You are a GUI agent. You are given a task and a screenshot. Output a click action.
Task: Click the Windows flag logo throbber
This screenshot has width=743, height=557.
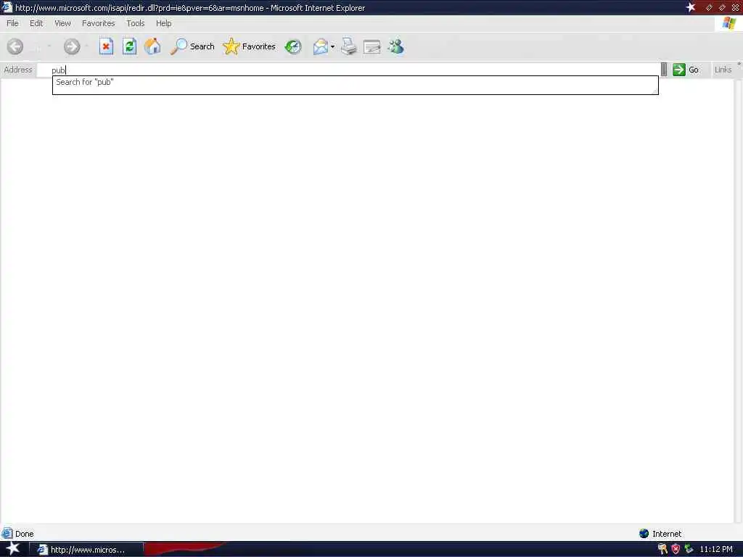pos(728,23)
